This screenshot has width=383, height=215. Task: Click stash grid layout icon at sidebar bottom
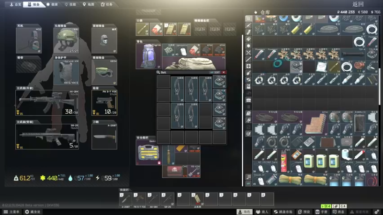click(248, 176)
